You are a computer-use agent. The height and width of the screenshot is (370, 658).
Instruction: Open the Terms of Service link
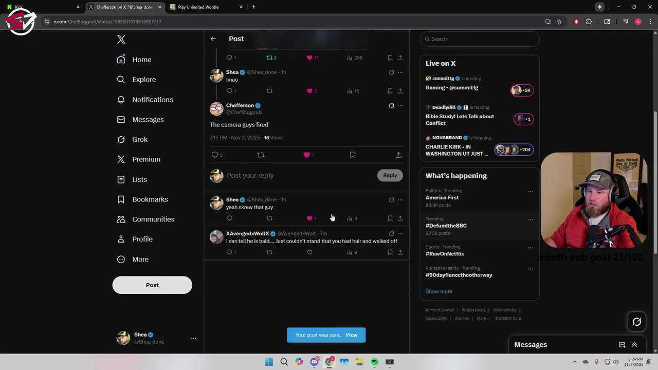(x=440, y=310)
